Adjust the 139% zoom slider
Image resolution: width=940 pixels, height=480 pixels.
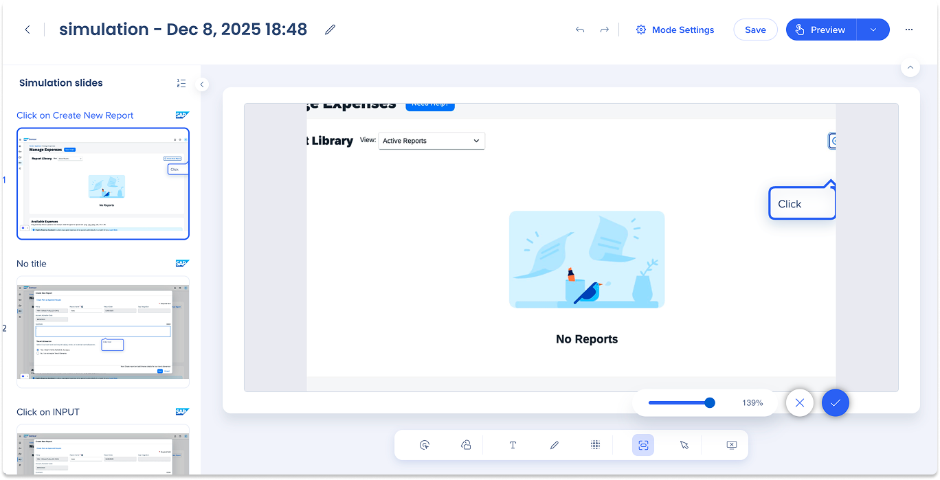[x=709, y=402]
